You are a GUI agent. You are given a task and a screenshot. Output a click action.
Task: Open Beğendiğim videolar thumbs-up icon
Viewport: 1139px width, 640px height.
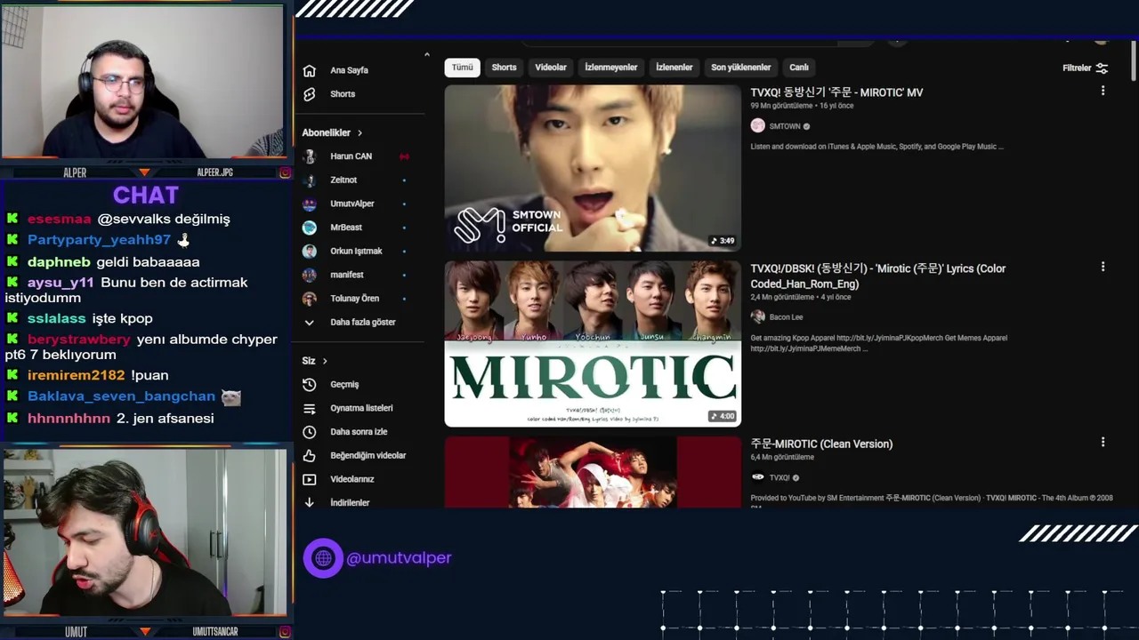[309, 455]
